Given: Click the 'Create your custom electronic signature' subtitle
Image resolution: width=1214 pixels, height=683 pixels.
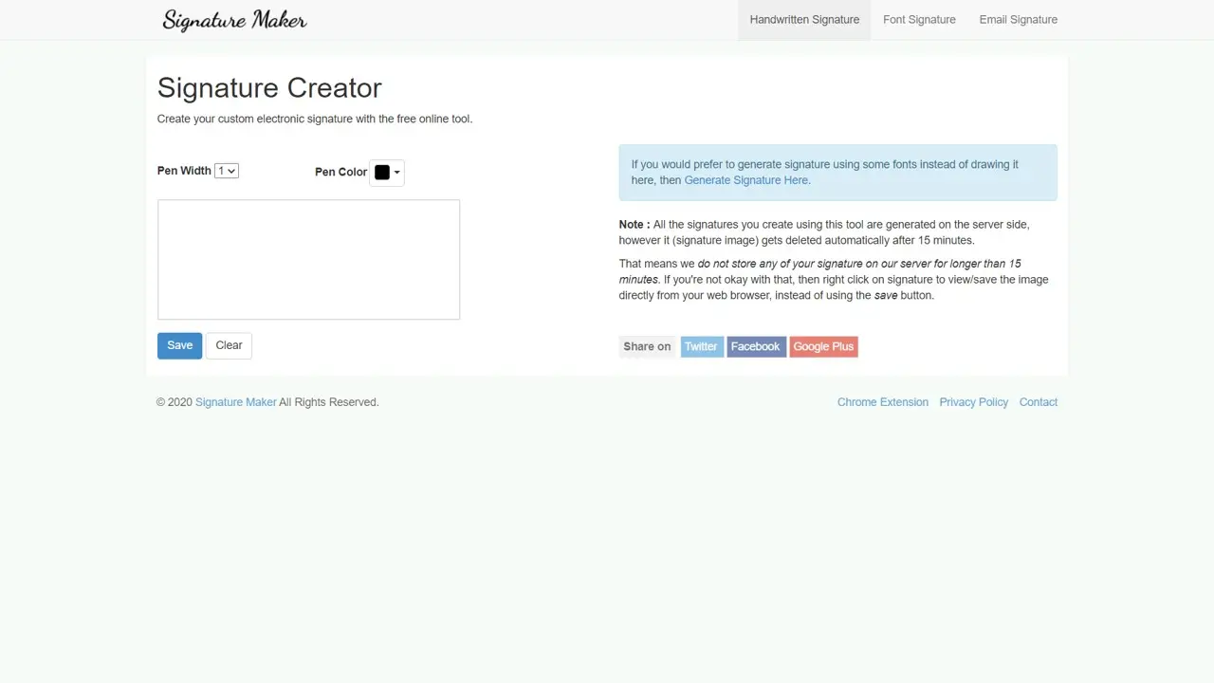Looking at the screenshot, I should pos(315,119).
